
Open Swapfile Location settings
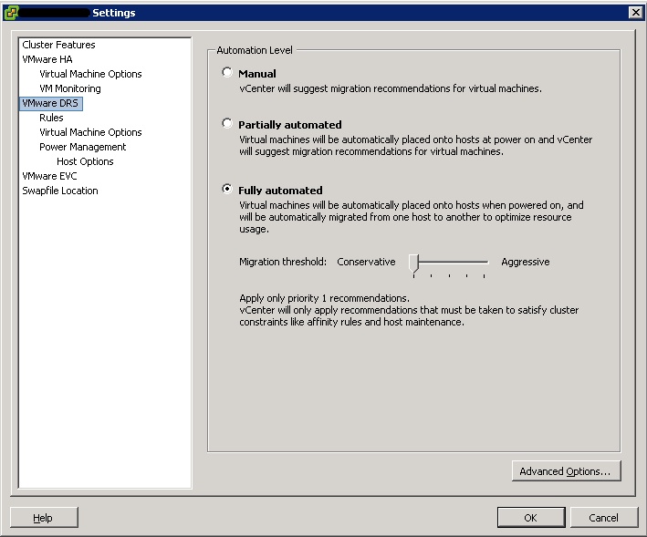pos(60,191)
